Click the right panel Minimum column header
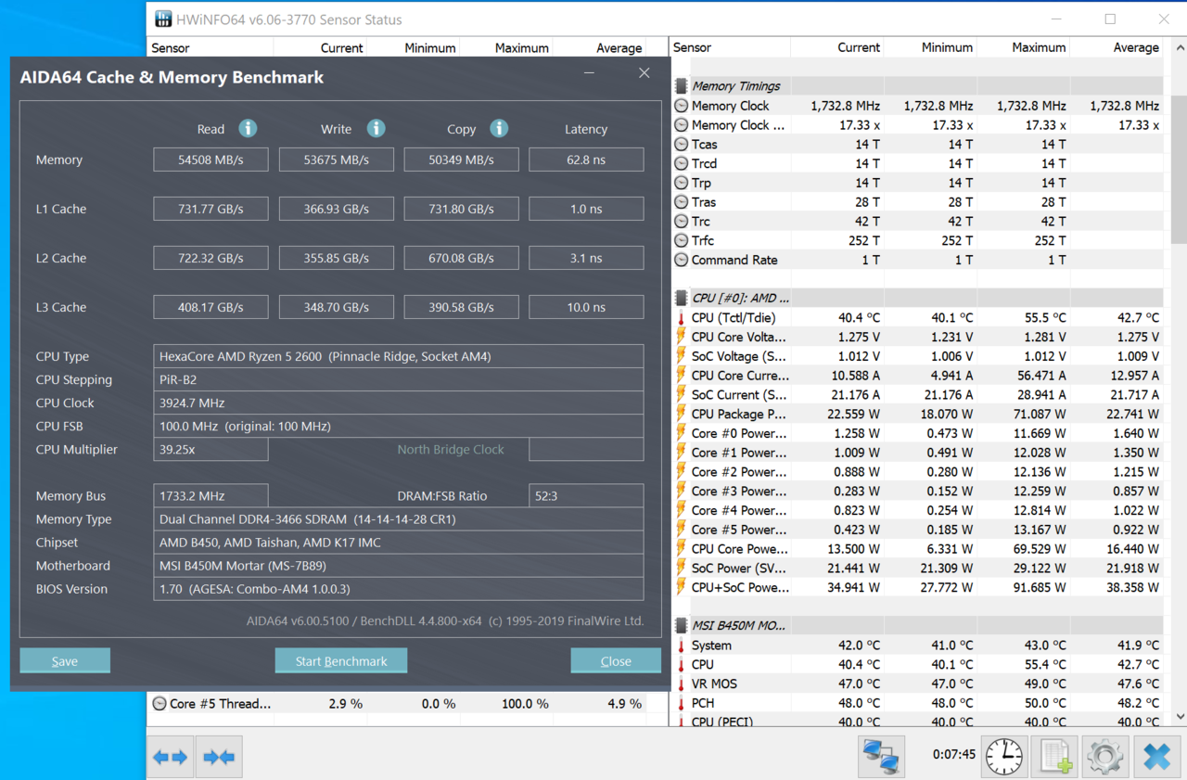1187x780 pixels. [x=930, y=47]
